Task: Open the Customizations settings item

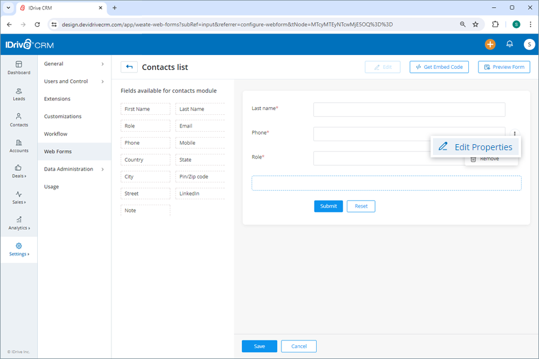Action: 62,116
